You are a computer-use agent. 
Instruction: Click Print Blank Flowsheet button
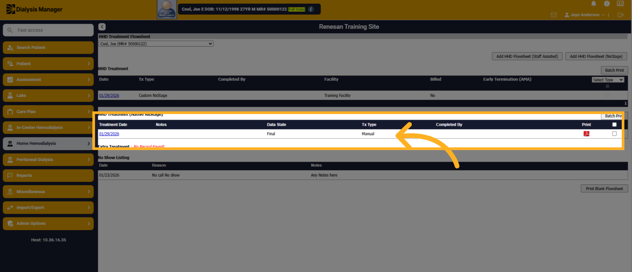(604, 189)
